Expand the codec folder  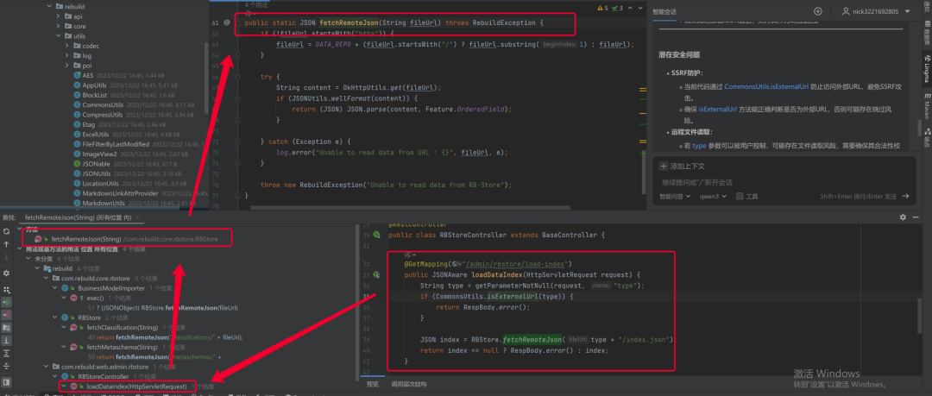coord(68,46)
